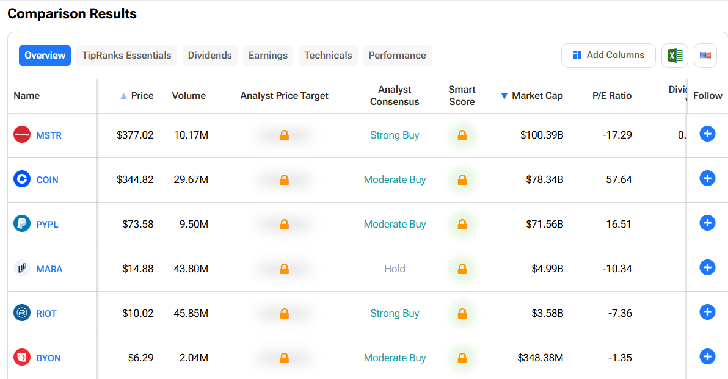This screenshot has height=379, width=728.
Task: Follow MSTR with the plus button
Action: [x=707, y=134]
